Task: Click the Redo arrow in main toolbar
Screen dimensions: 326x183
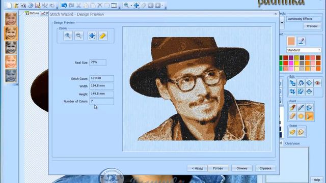Action: [x=71, y=5]
